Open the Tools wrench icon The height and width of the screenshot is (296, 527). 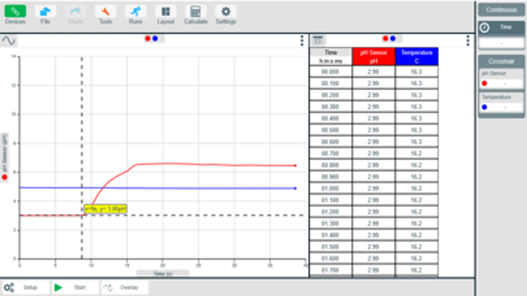(105, 12)
